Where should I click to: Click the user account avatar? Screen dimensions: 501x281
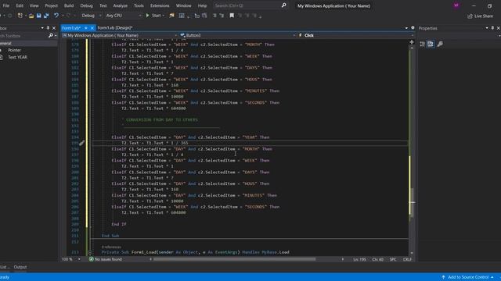tap(456, 5)
